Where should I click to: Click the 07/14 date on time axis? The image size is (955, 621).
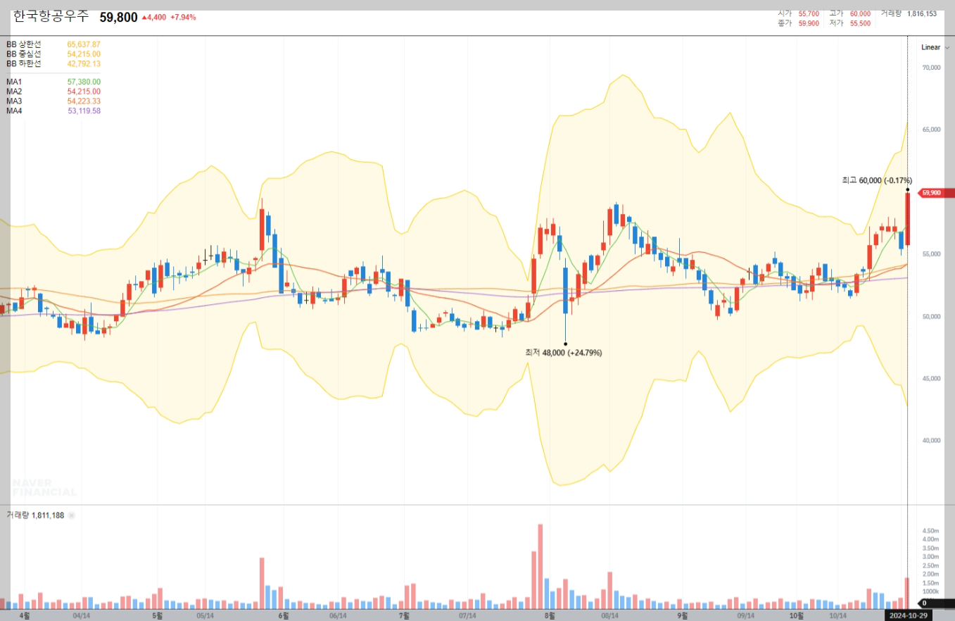pos(468,615)
